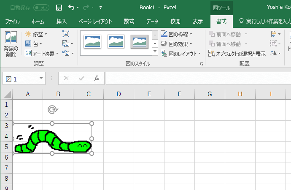Open the 色 color dropdown
The width and height of the screenshot is (291, 190).
pos(33,43)
